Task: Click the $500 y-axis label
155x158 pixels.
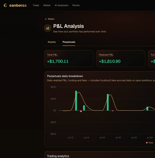Action: click(54, 87)
